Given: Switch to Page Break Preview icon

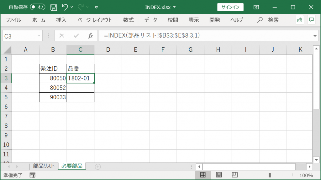Looking at the screenshot, I should point(234,175).
